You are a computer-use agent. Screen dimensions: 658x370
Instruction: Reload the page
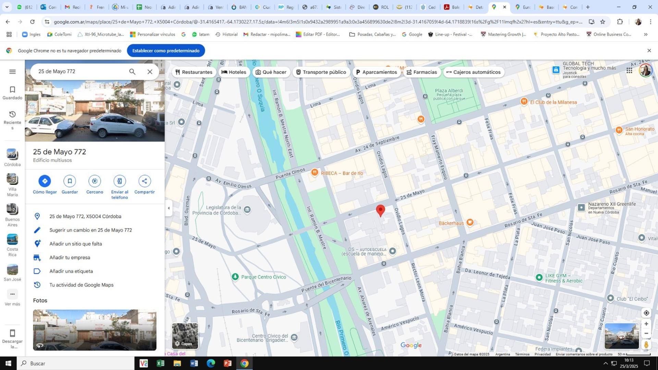[32, 22]
